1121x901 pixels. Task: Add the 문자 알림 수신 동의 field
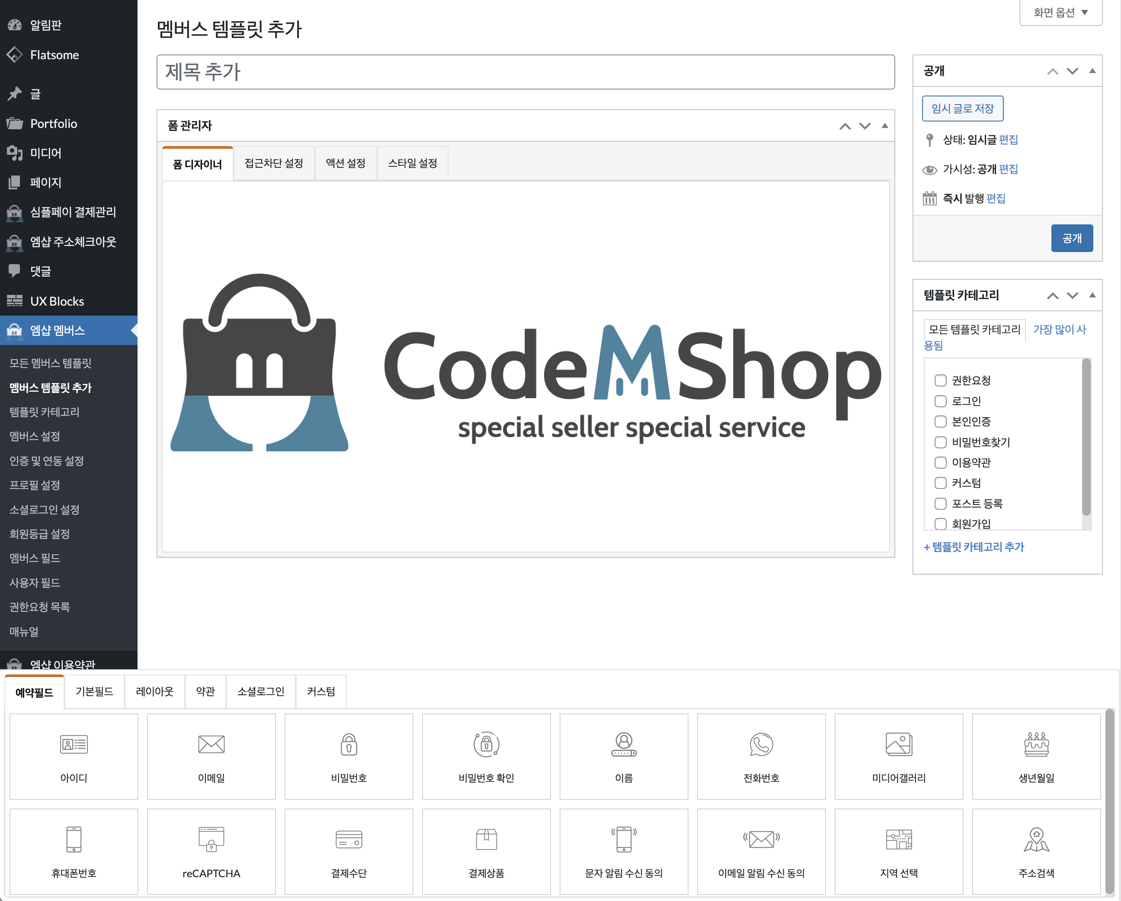(x=624, y=851)
